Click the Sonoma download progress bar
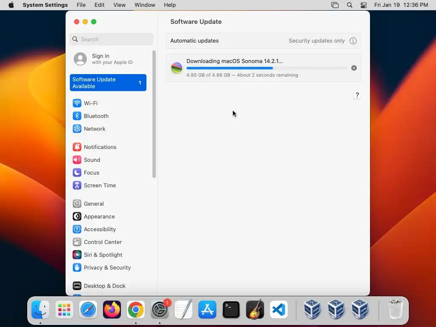This screenshot has width=436, height=327. (x=267, y=68)
